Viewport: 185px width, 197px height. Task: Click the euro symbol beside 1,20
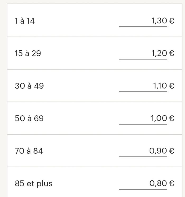point(172,53)
